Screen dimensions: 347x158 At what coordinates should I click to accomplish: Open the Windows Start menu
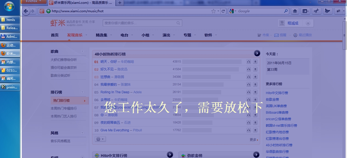(10, 6)
